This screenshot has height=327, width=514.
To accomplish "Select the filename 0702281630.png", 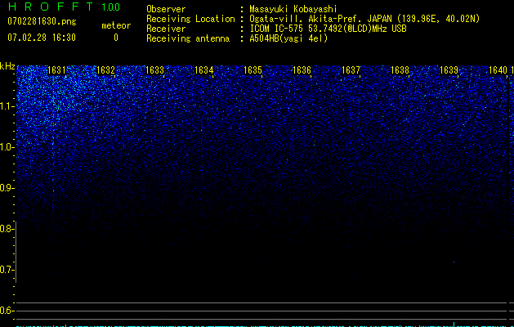I will click(42, 21).
